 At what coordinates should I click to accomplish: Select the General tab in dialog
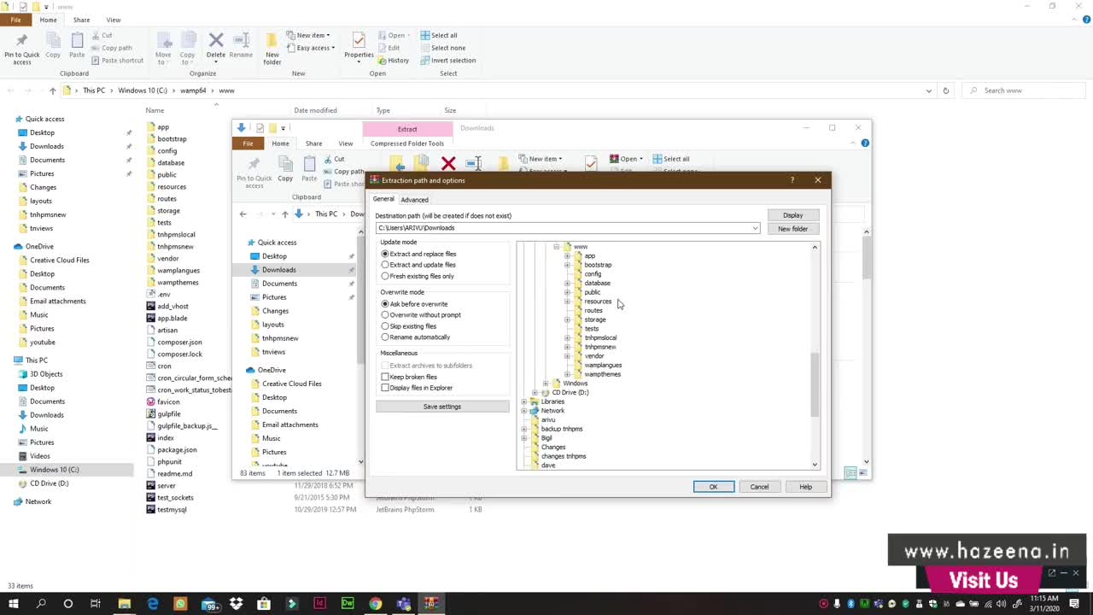click(383, 199)
